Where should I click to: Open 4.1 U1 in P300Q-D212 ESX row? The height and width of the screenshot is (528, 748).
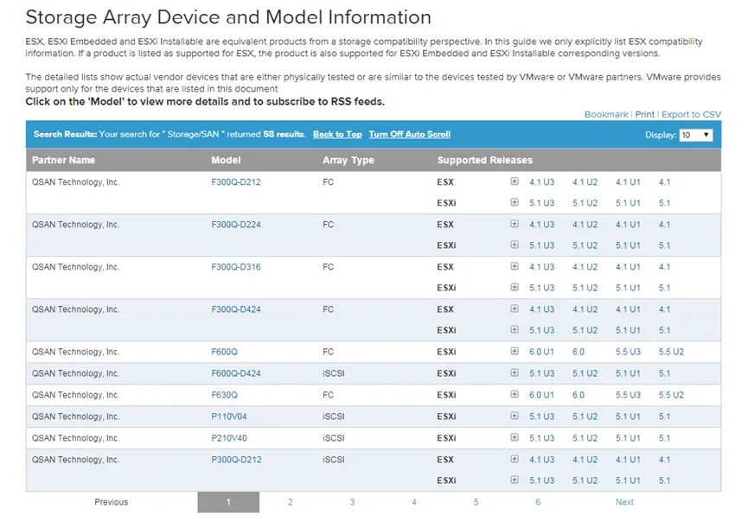click(x=628, y=460)
